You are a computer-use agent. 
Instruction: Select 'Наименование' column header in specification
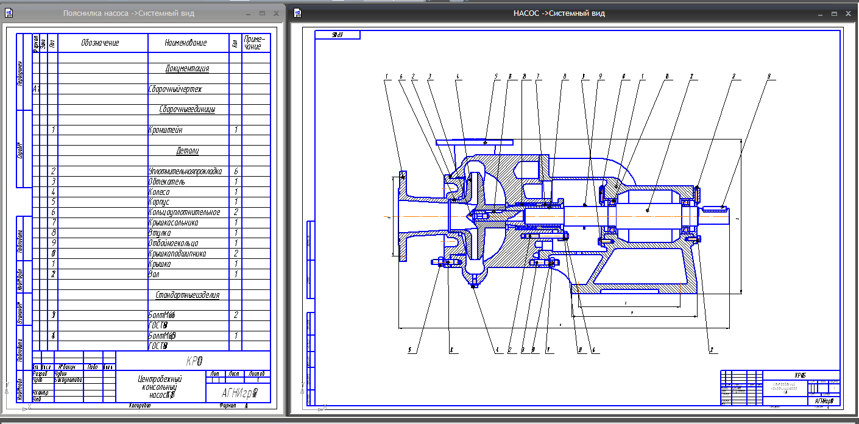click(186, 43)
